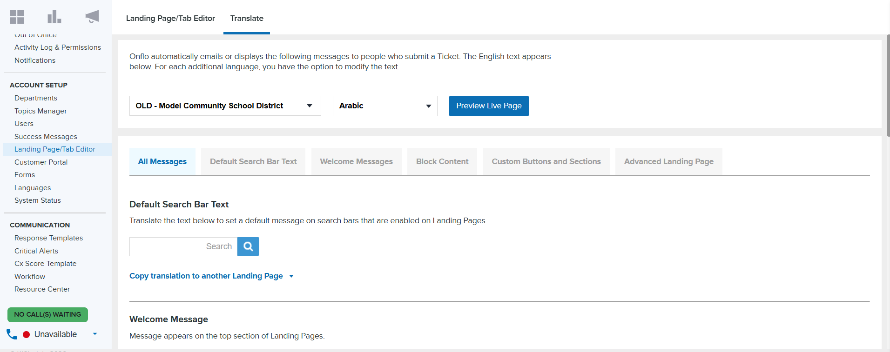Click the default search bar text field
The height and width of the screenshot is (352, 890).
[x=183, y=246]
